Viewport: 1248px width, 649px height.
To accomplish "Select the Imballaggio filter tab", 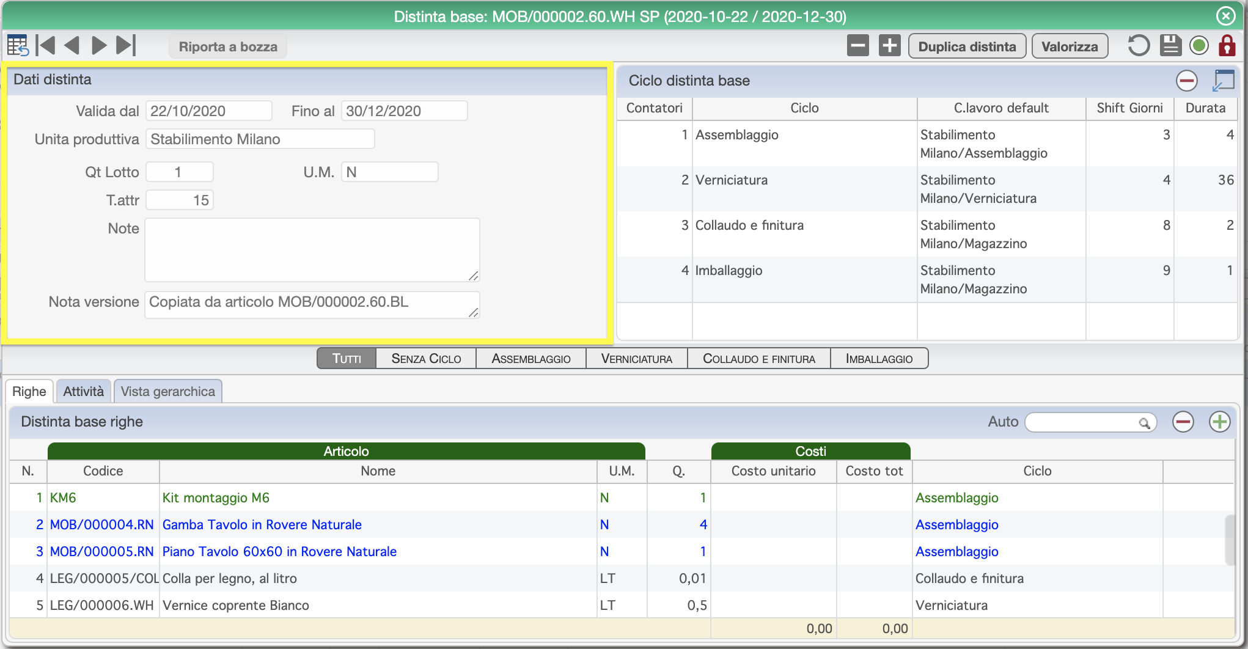I will tap(879, 359).
